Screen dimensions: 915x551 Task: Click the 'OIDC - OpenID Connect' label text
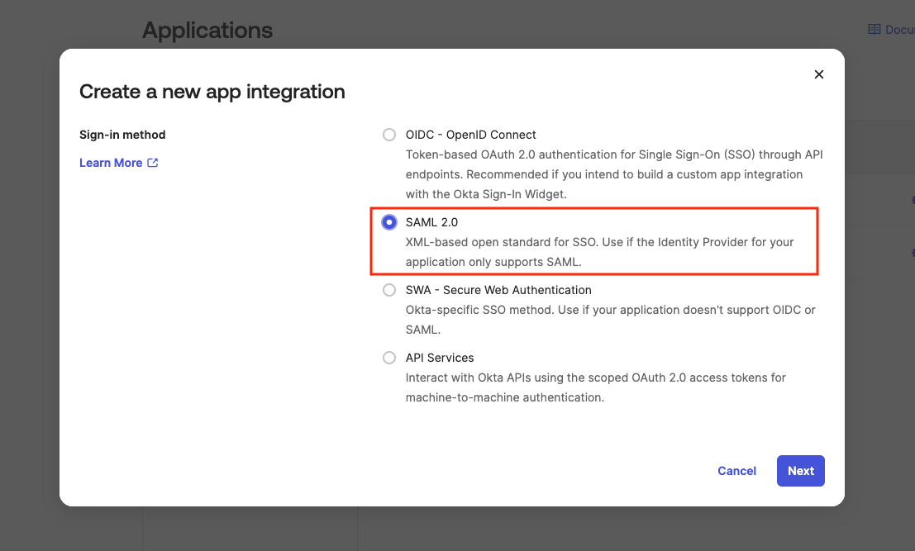click(x=470, y=135)
